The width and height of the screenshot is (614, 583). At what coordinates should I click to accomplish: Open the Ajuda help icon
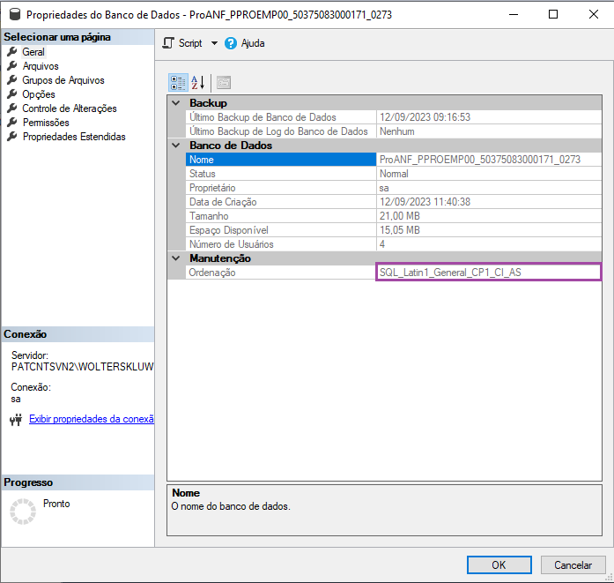coord(231,43)
